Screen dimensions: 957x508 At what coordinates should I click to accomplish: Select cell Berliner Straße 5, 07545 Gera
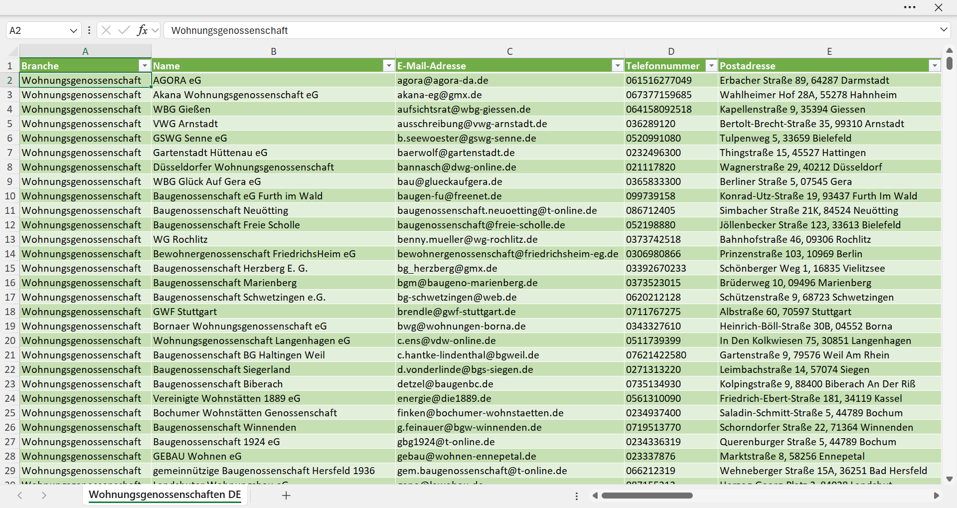point(829,181)
